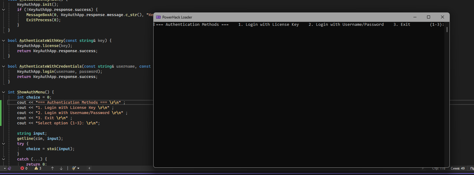474x175 pixels.
Task: Click the '2. Login with Username/Password' code string
Action: coord(79,113)
